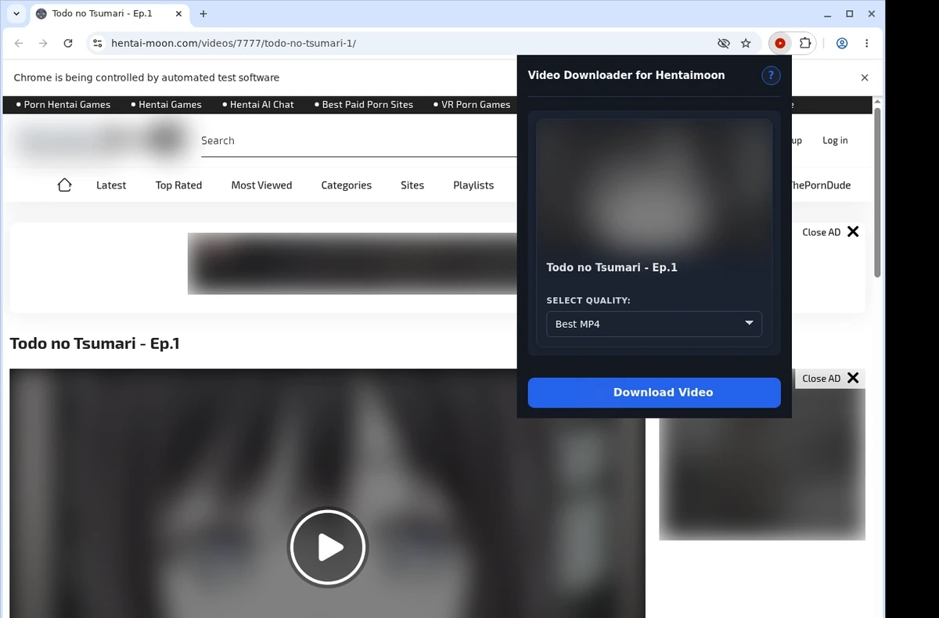
Task: Click the site Search field
Action: pos(358,141)
